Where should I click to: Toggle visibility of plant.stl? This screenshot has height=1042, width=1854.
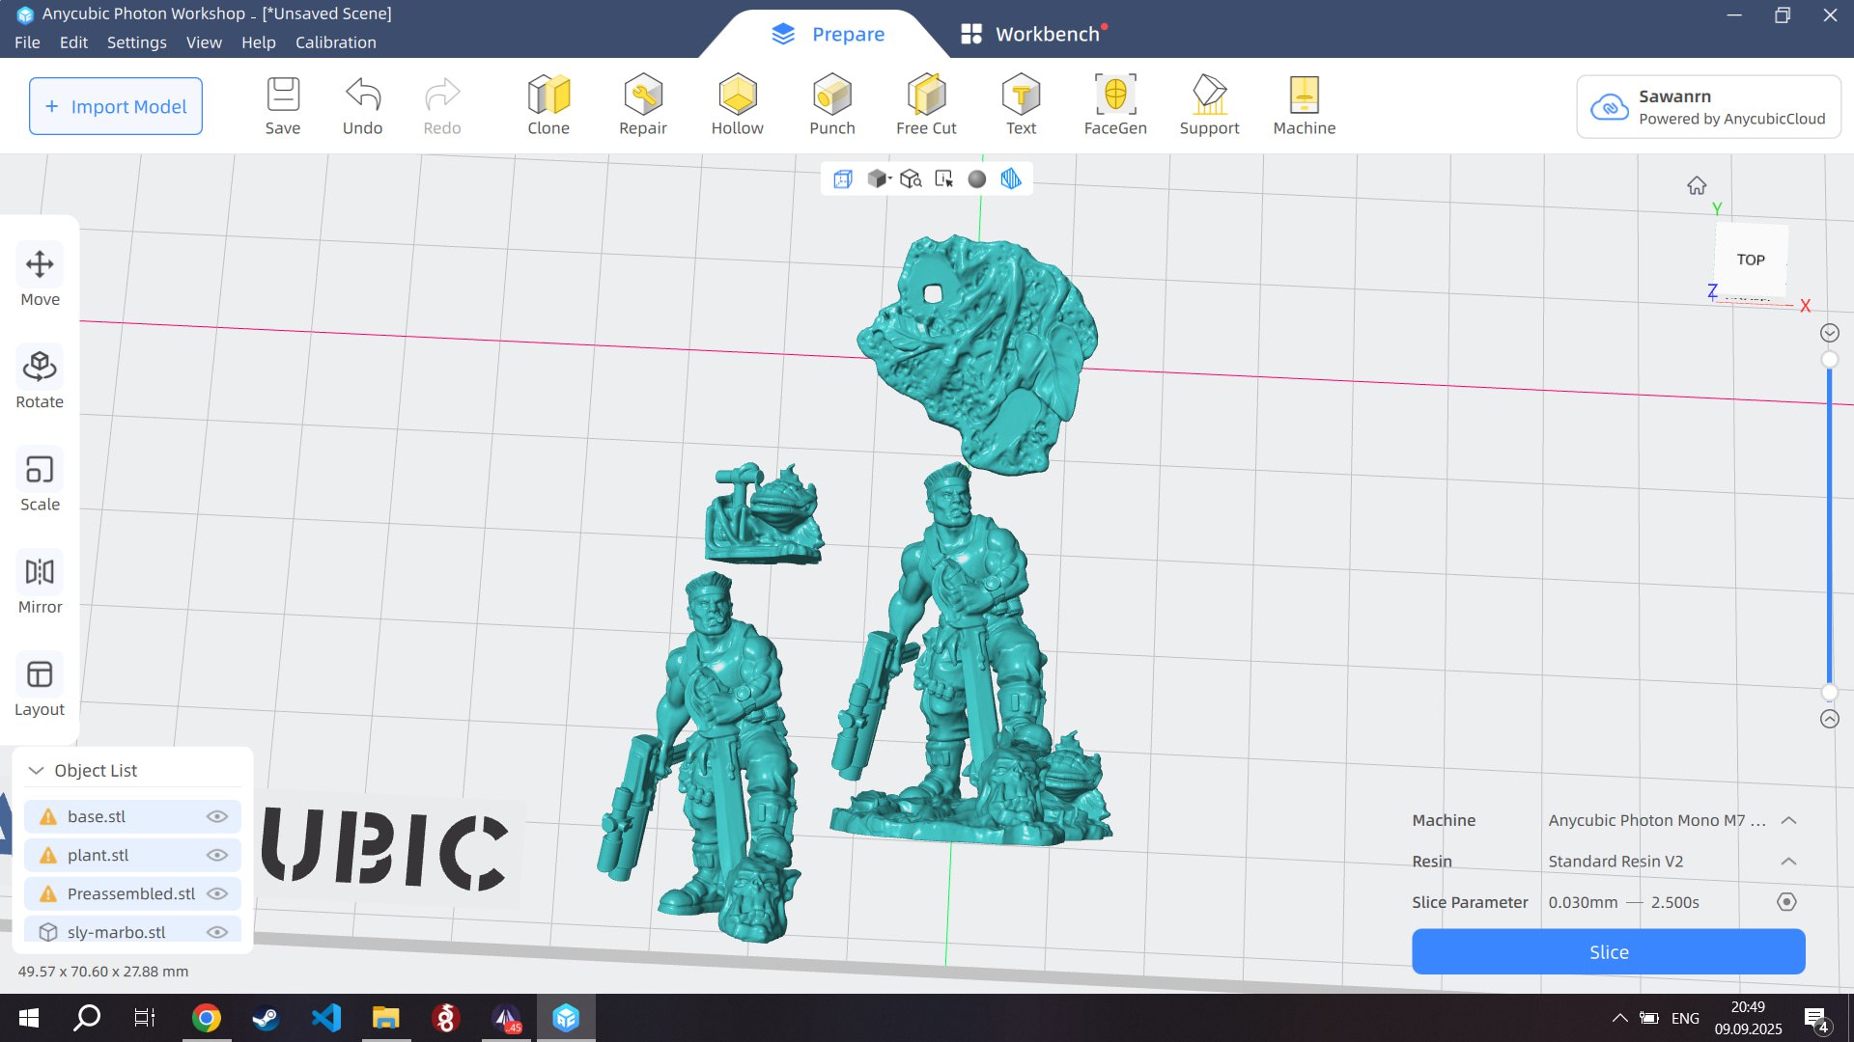click(217, 855)
